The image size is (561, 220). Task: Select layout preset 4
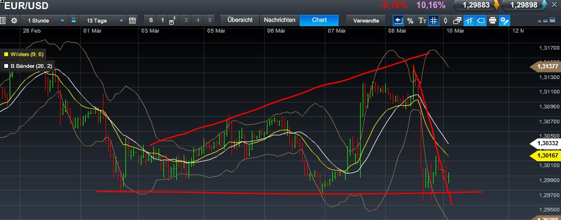tap(198, 20)
